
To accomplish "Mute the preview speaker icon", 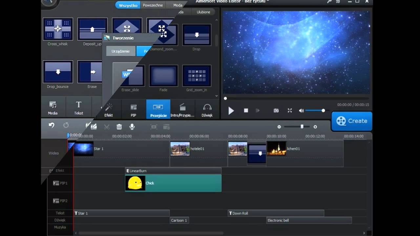I will tap(301, 111).
